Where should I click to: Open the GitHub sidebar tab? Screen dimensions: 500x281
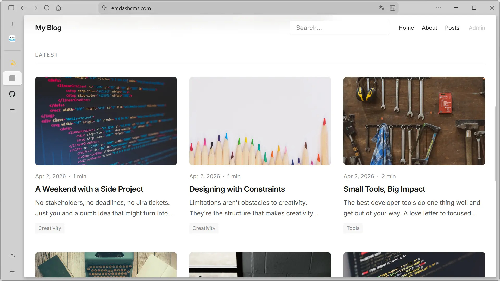(x=12, y=94)
